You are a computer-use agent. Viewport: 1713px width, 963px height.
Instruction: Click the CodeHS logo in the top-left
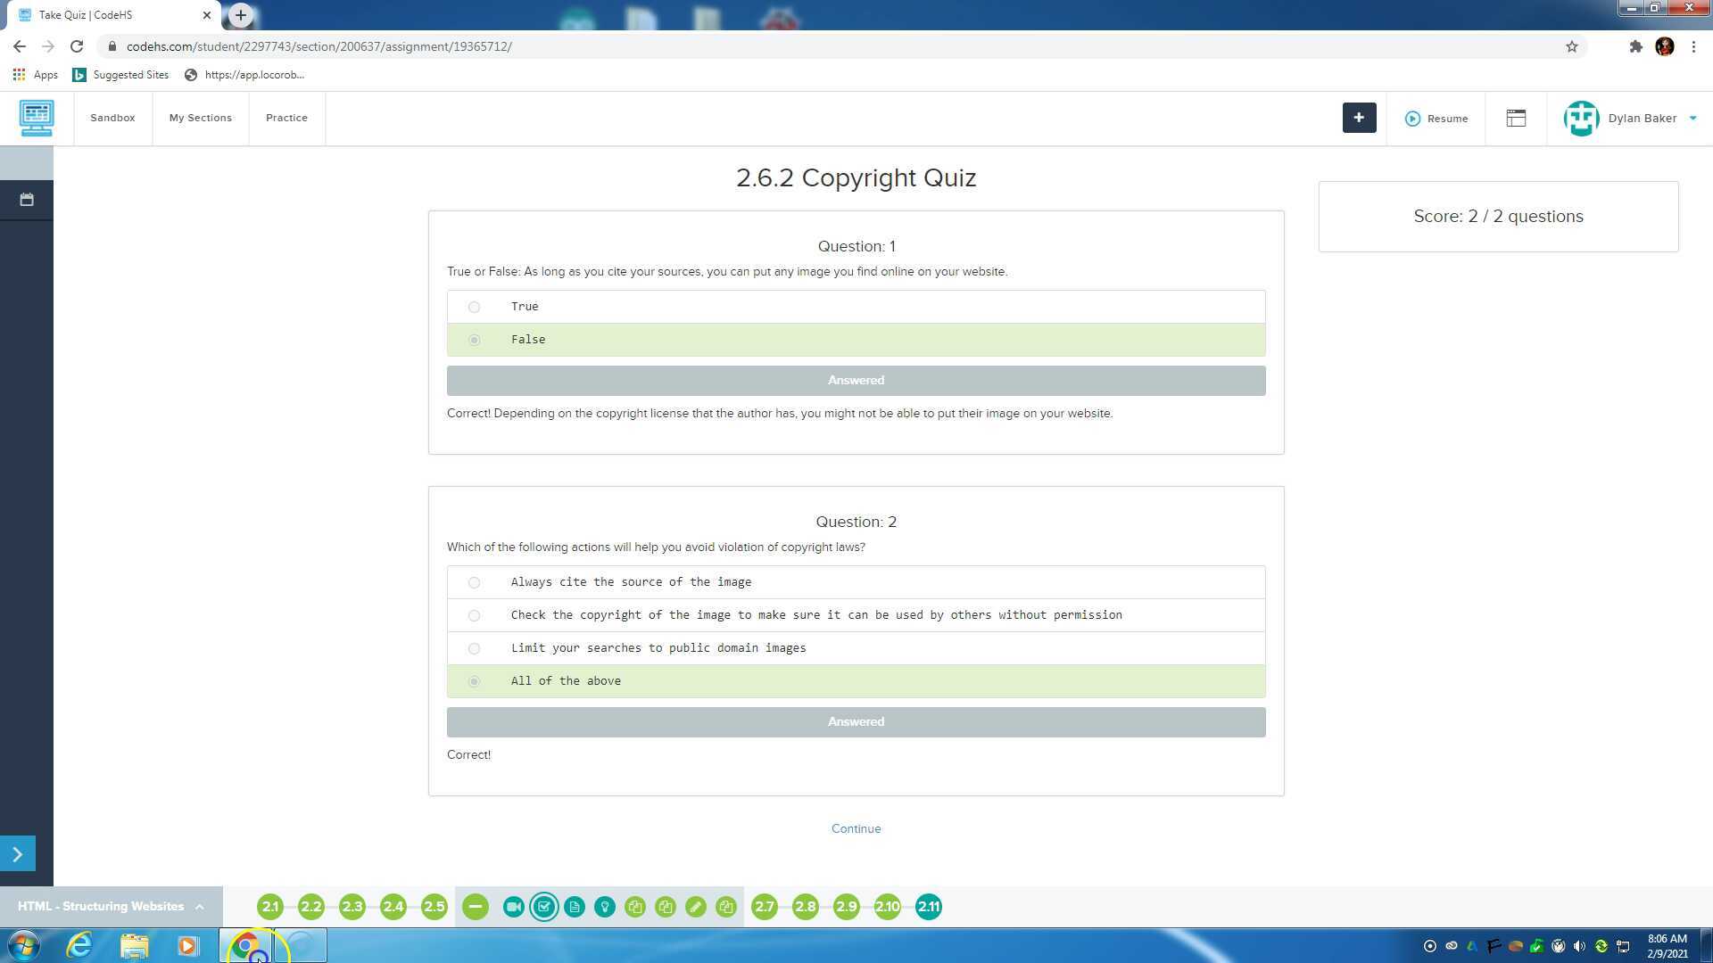(x=37, y=118)
